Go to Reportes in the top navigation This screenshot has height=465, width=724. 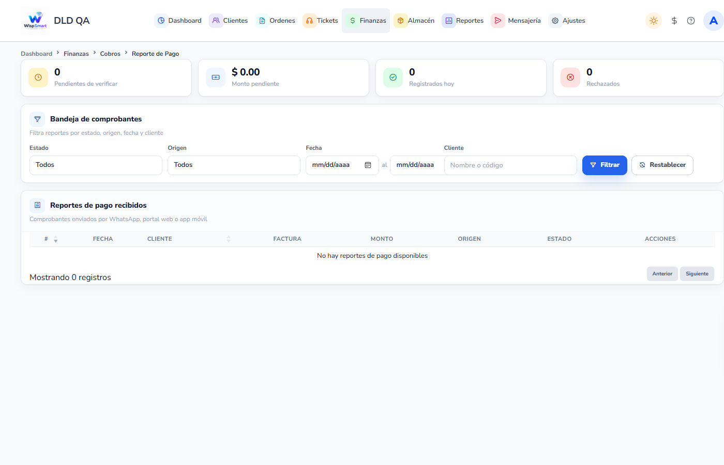coord(463,21)
